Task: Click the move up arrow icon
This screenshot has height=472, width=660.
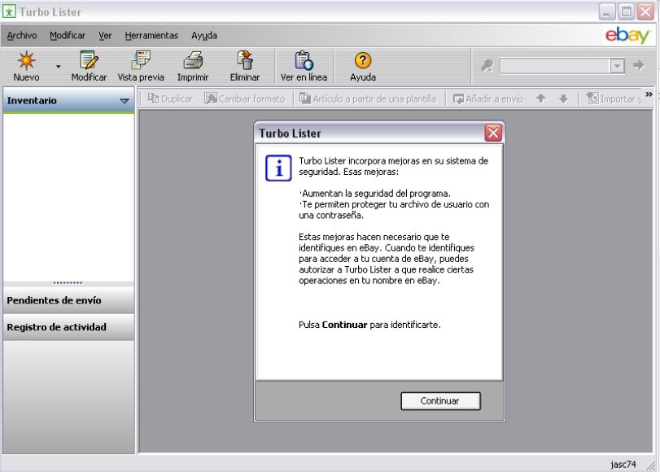Action: (x=541, y=98)
